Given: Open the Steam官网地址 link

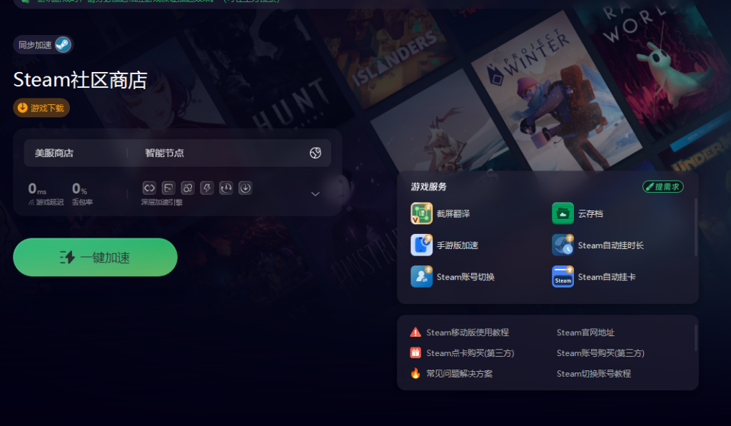Looking at the screenshot, I should click(585, 333).
